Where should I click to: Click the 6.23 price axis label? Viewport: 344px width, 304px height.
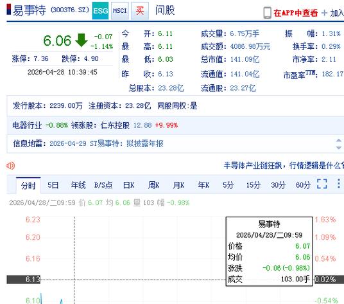(33, 219)
